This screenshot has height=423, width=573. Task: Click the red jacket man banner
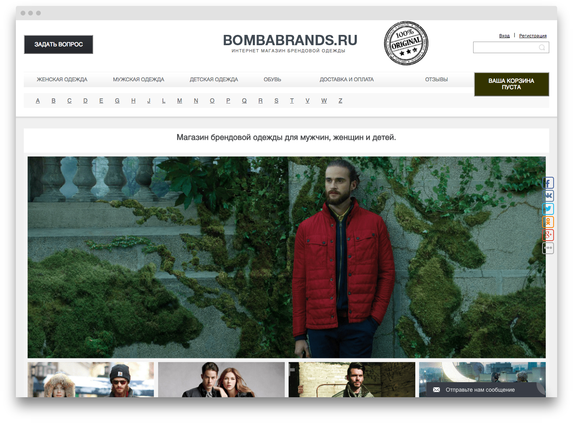click(286, 257)
